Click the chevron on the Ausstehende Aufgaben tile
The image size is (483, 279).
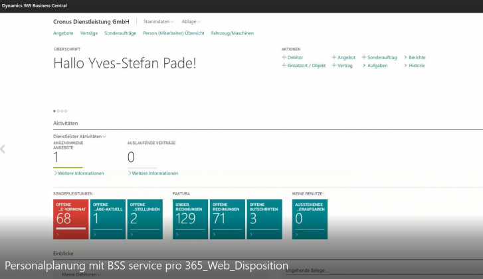click(297, 234)
